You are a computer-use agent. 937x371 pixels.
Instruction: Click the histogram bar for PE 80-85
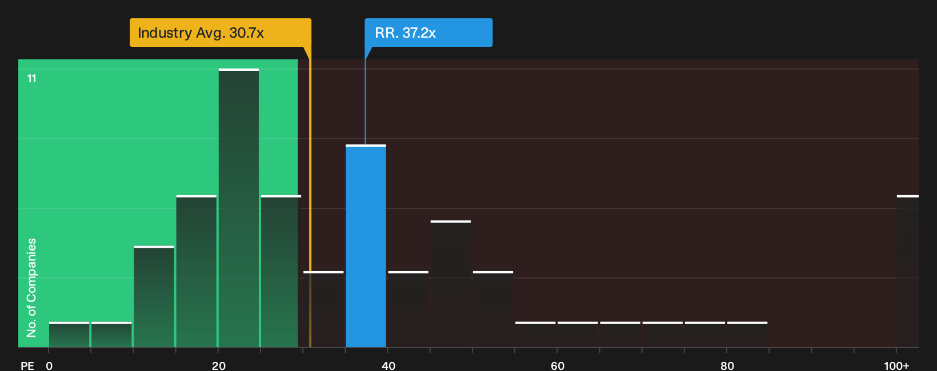[747, 334]
